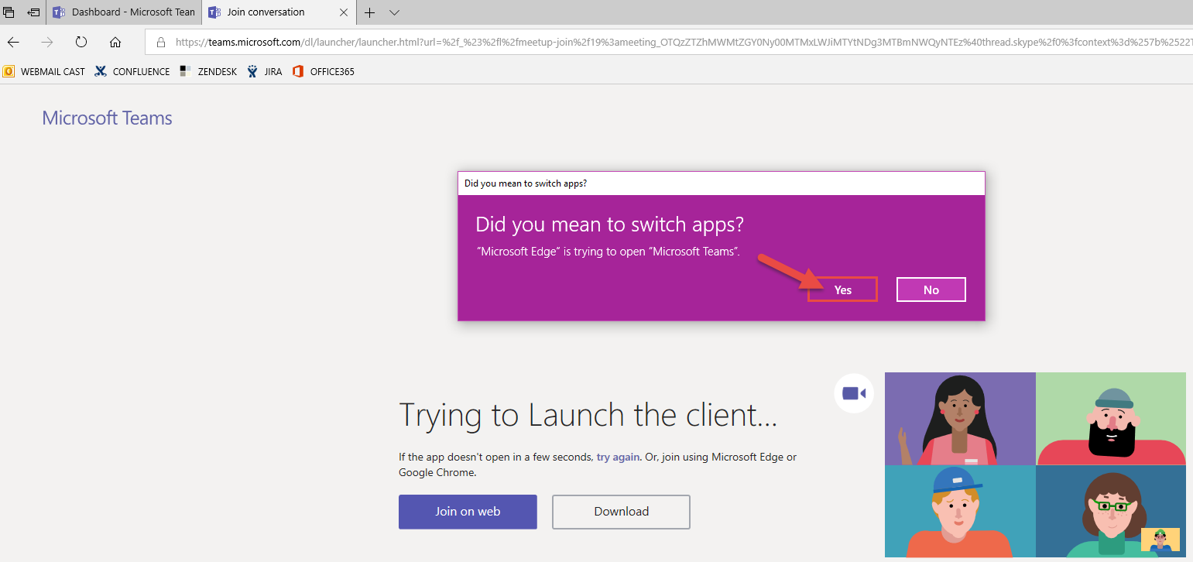Open CONFLUENCE bookmark
The width and height of the screenshot is (1193, 562).
coord(132,71)
